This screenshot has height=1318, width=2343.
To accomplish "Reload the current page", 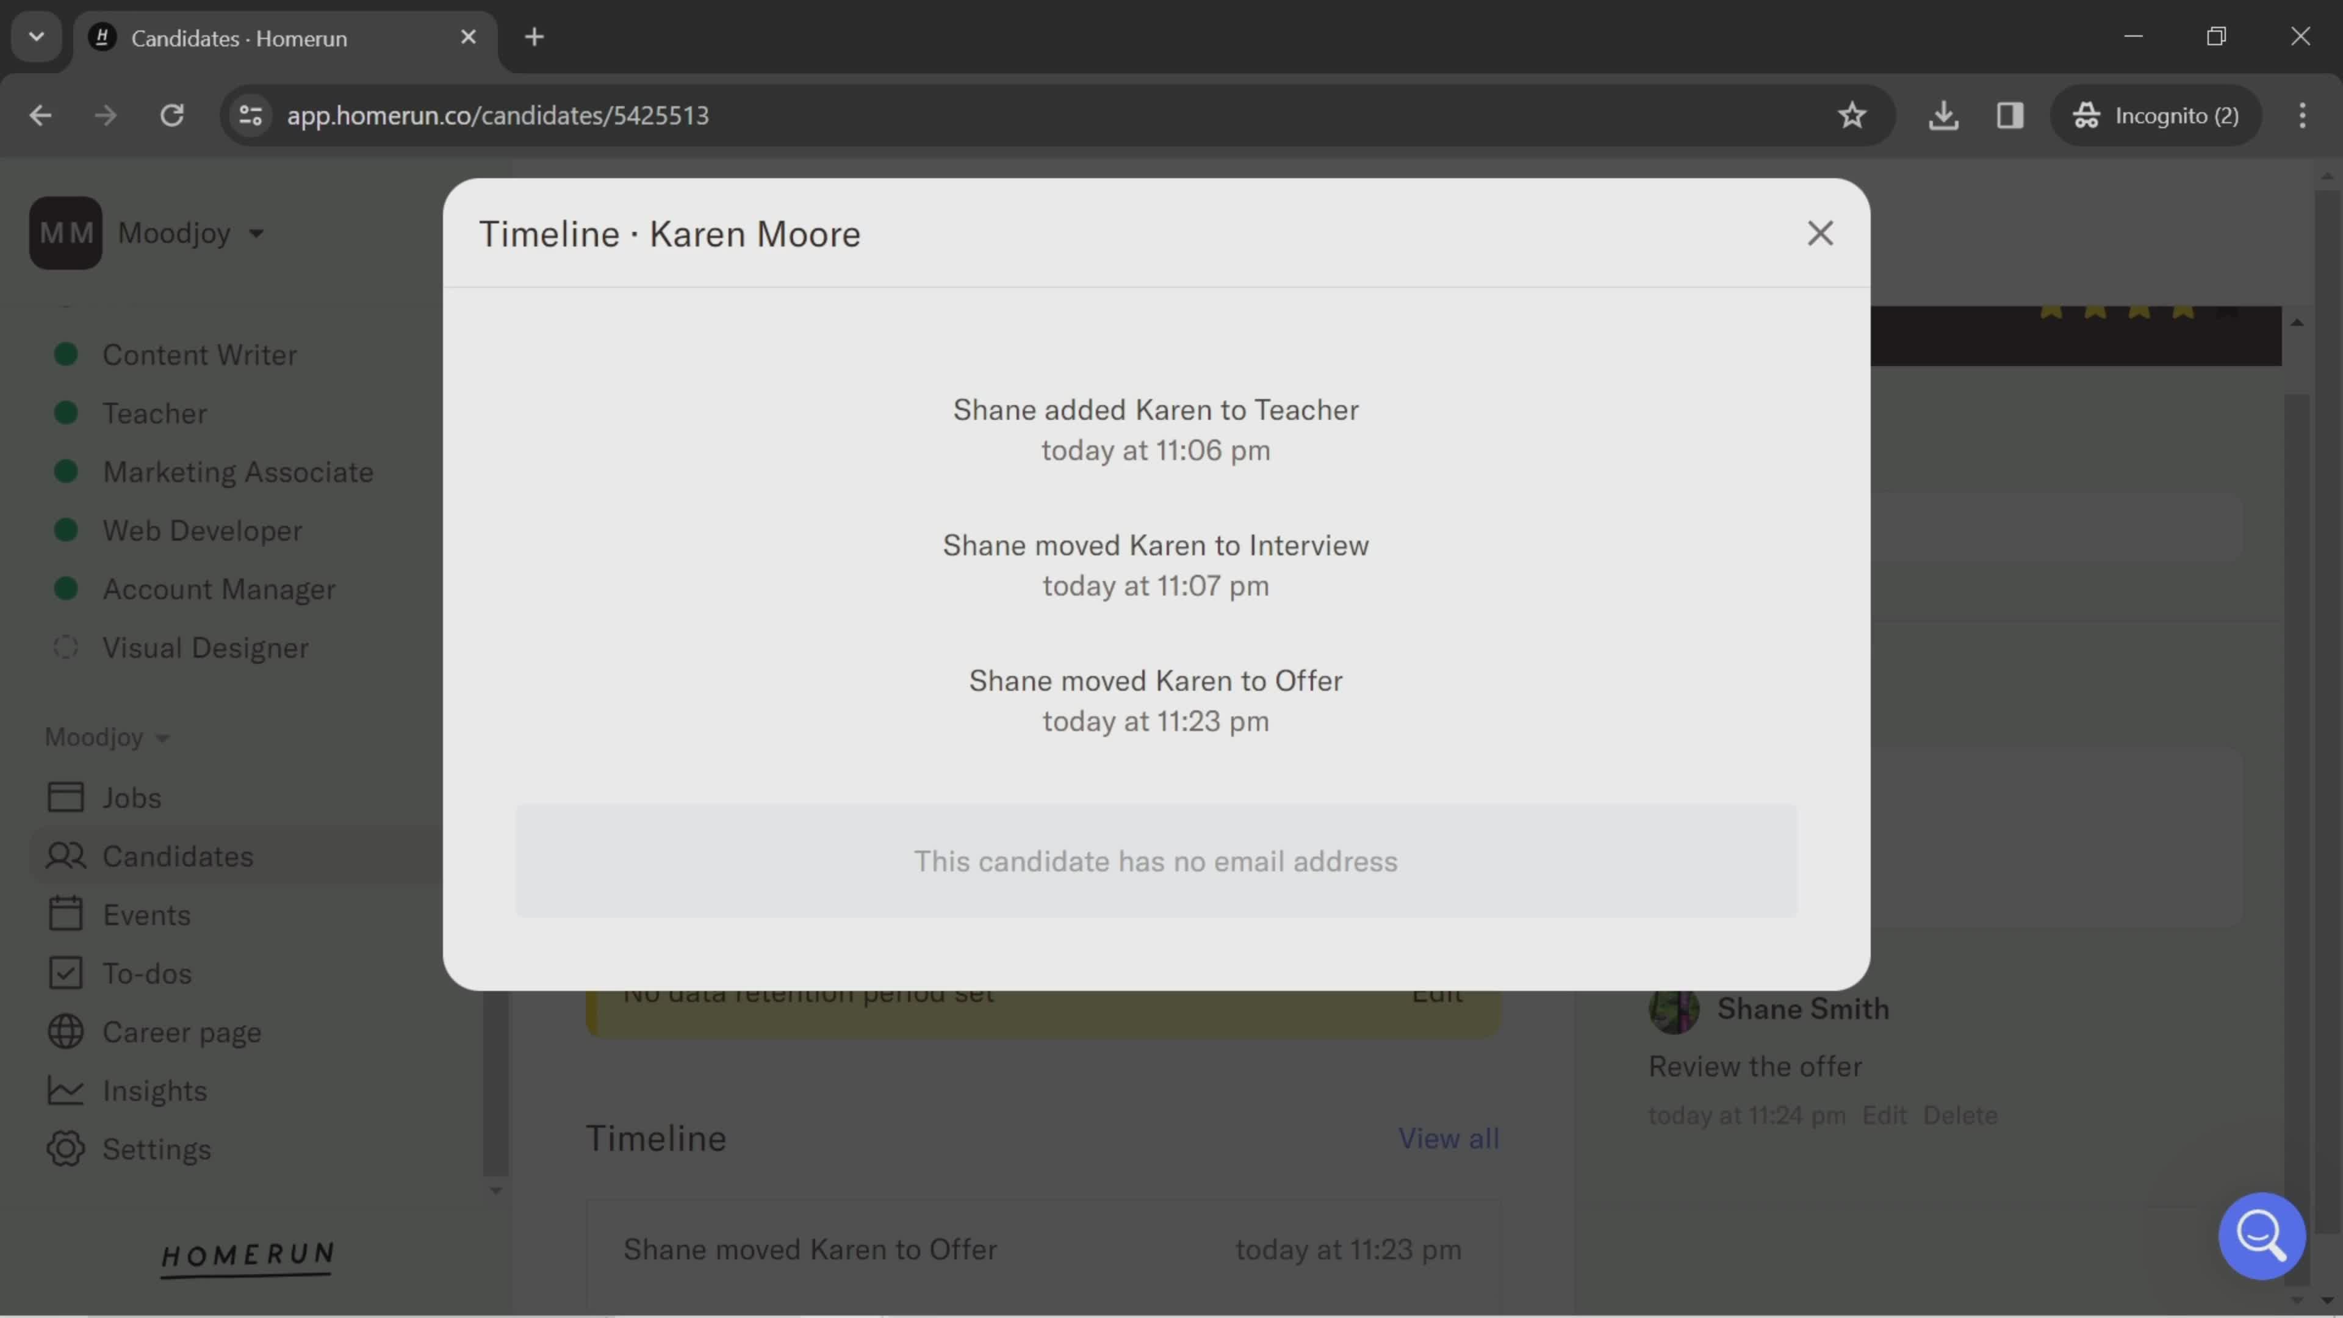I will [x=172, y=115].
